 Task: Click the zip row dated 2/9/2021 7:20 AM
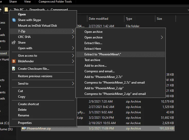click(x=126, y=102)
